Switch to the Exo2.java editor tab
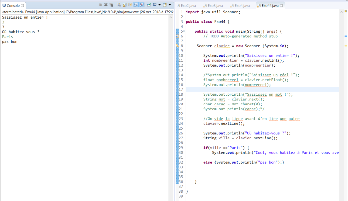 click(x=186, y=5)
